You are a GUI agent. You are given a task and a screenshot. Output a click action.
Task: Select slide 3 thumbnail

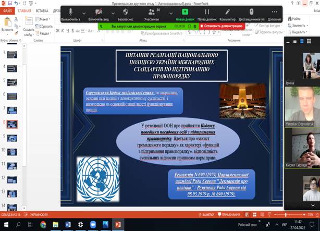point(12,55)
